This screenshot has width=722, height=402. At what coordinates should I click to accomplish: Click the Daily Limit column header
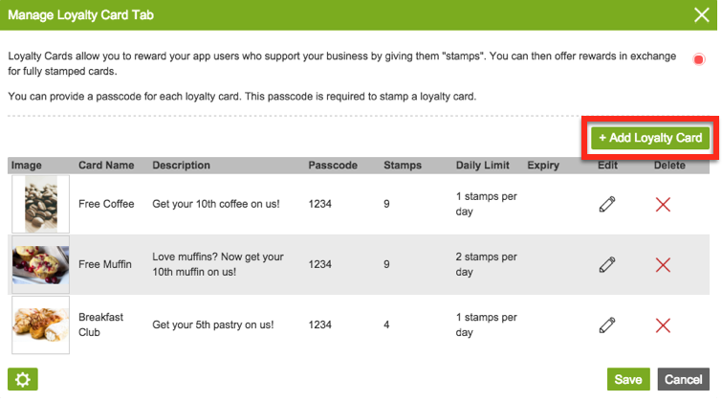[x=483, y=166]
